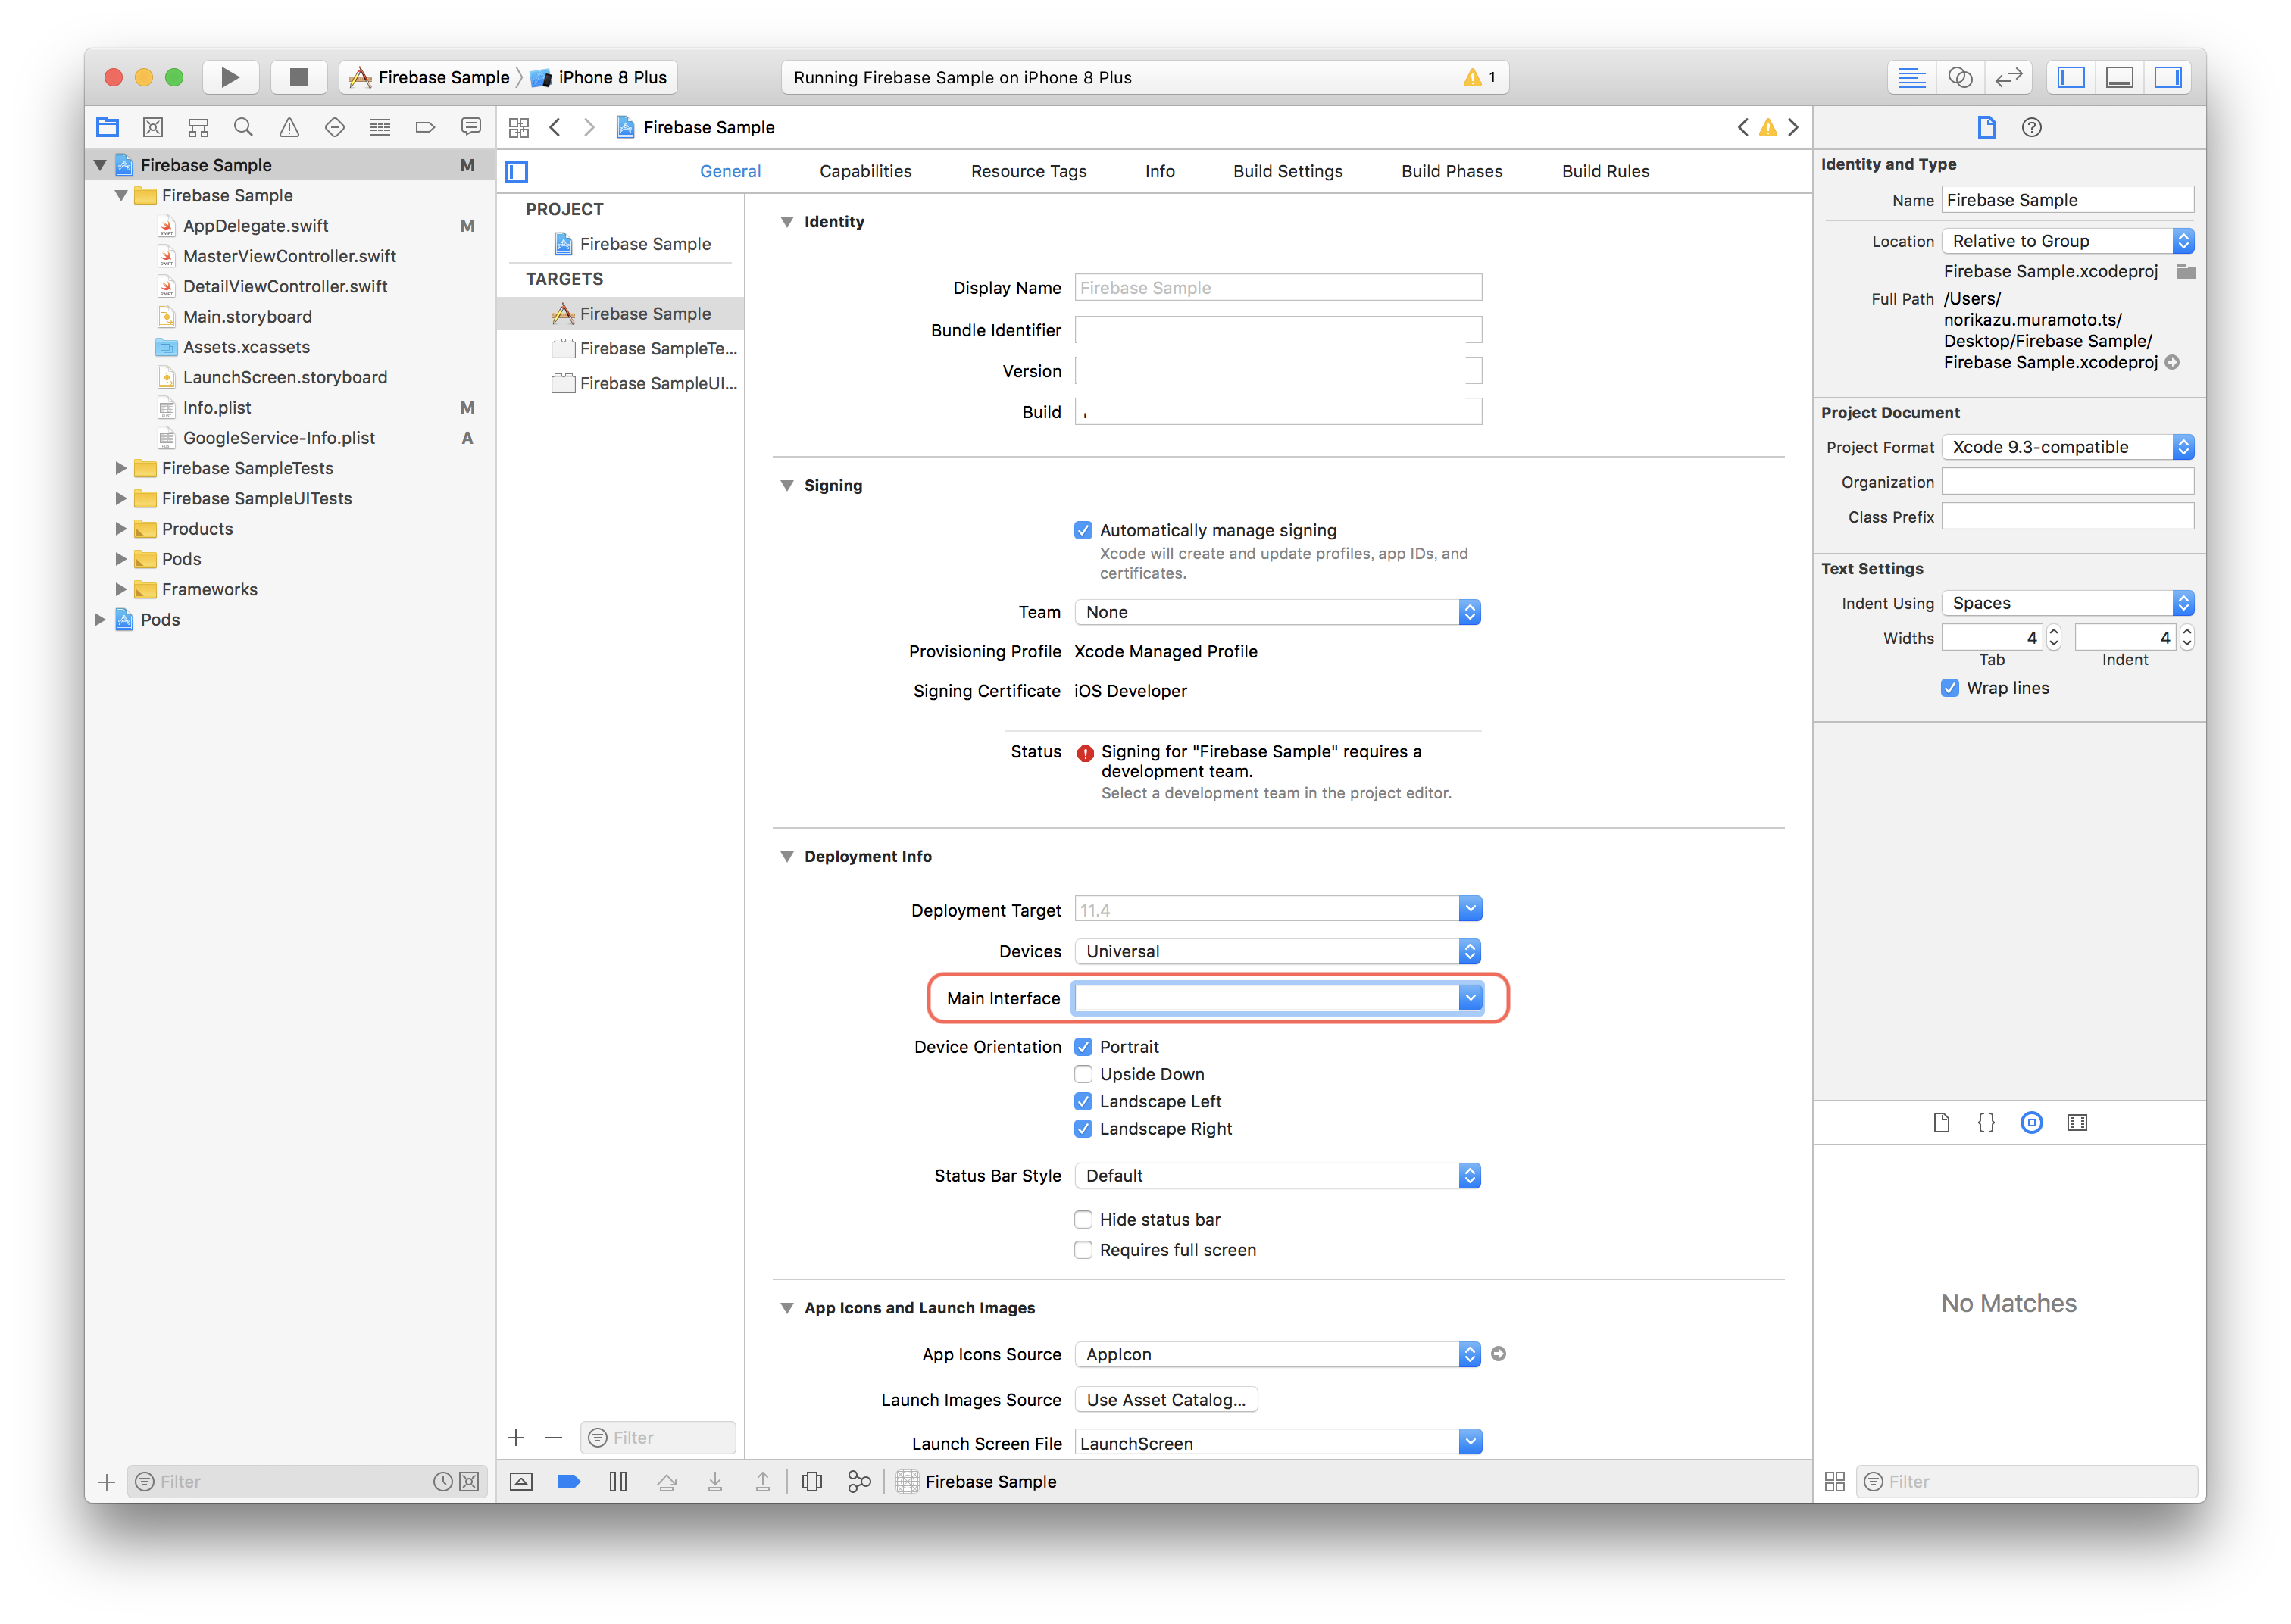The height and width of the screenshot is (1624, 2291).
Task: Open the Symbol navigator
Action: 198,127
